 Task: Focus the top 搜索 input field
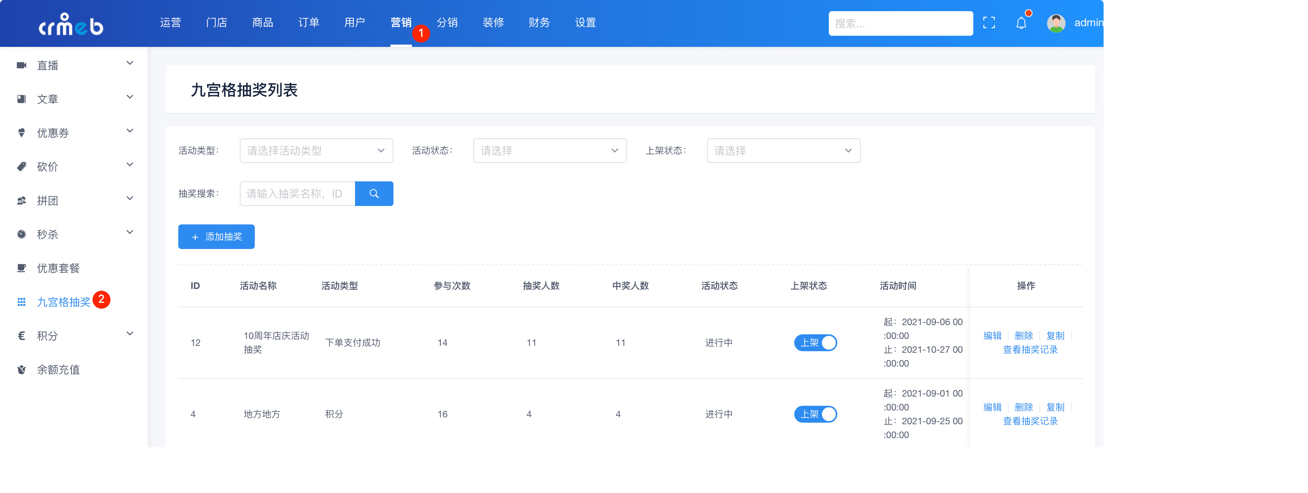(x=901, y=23)
